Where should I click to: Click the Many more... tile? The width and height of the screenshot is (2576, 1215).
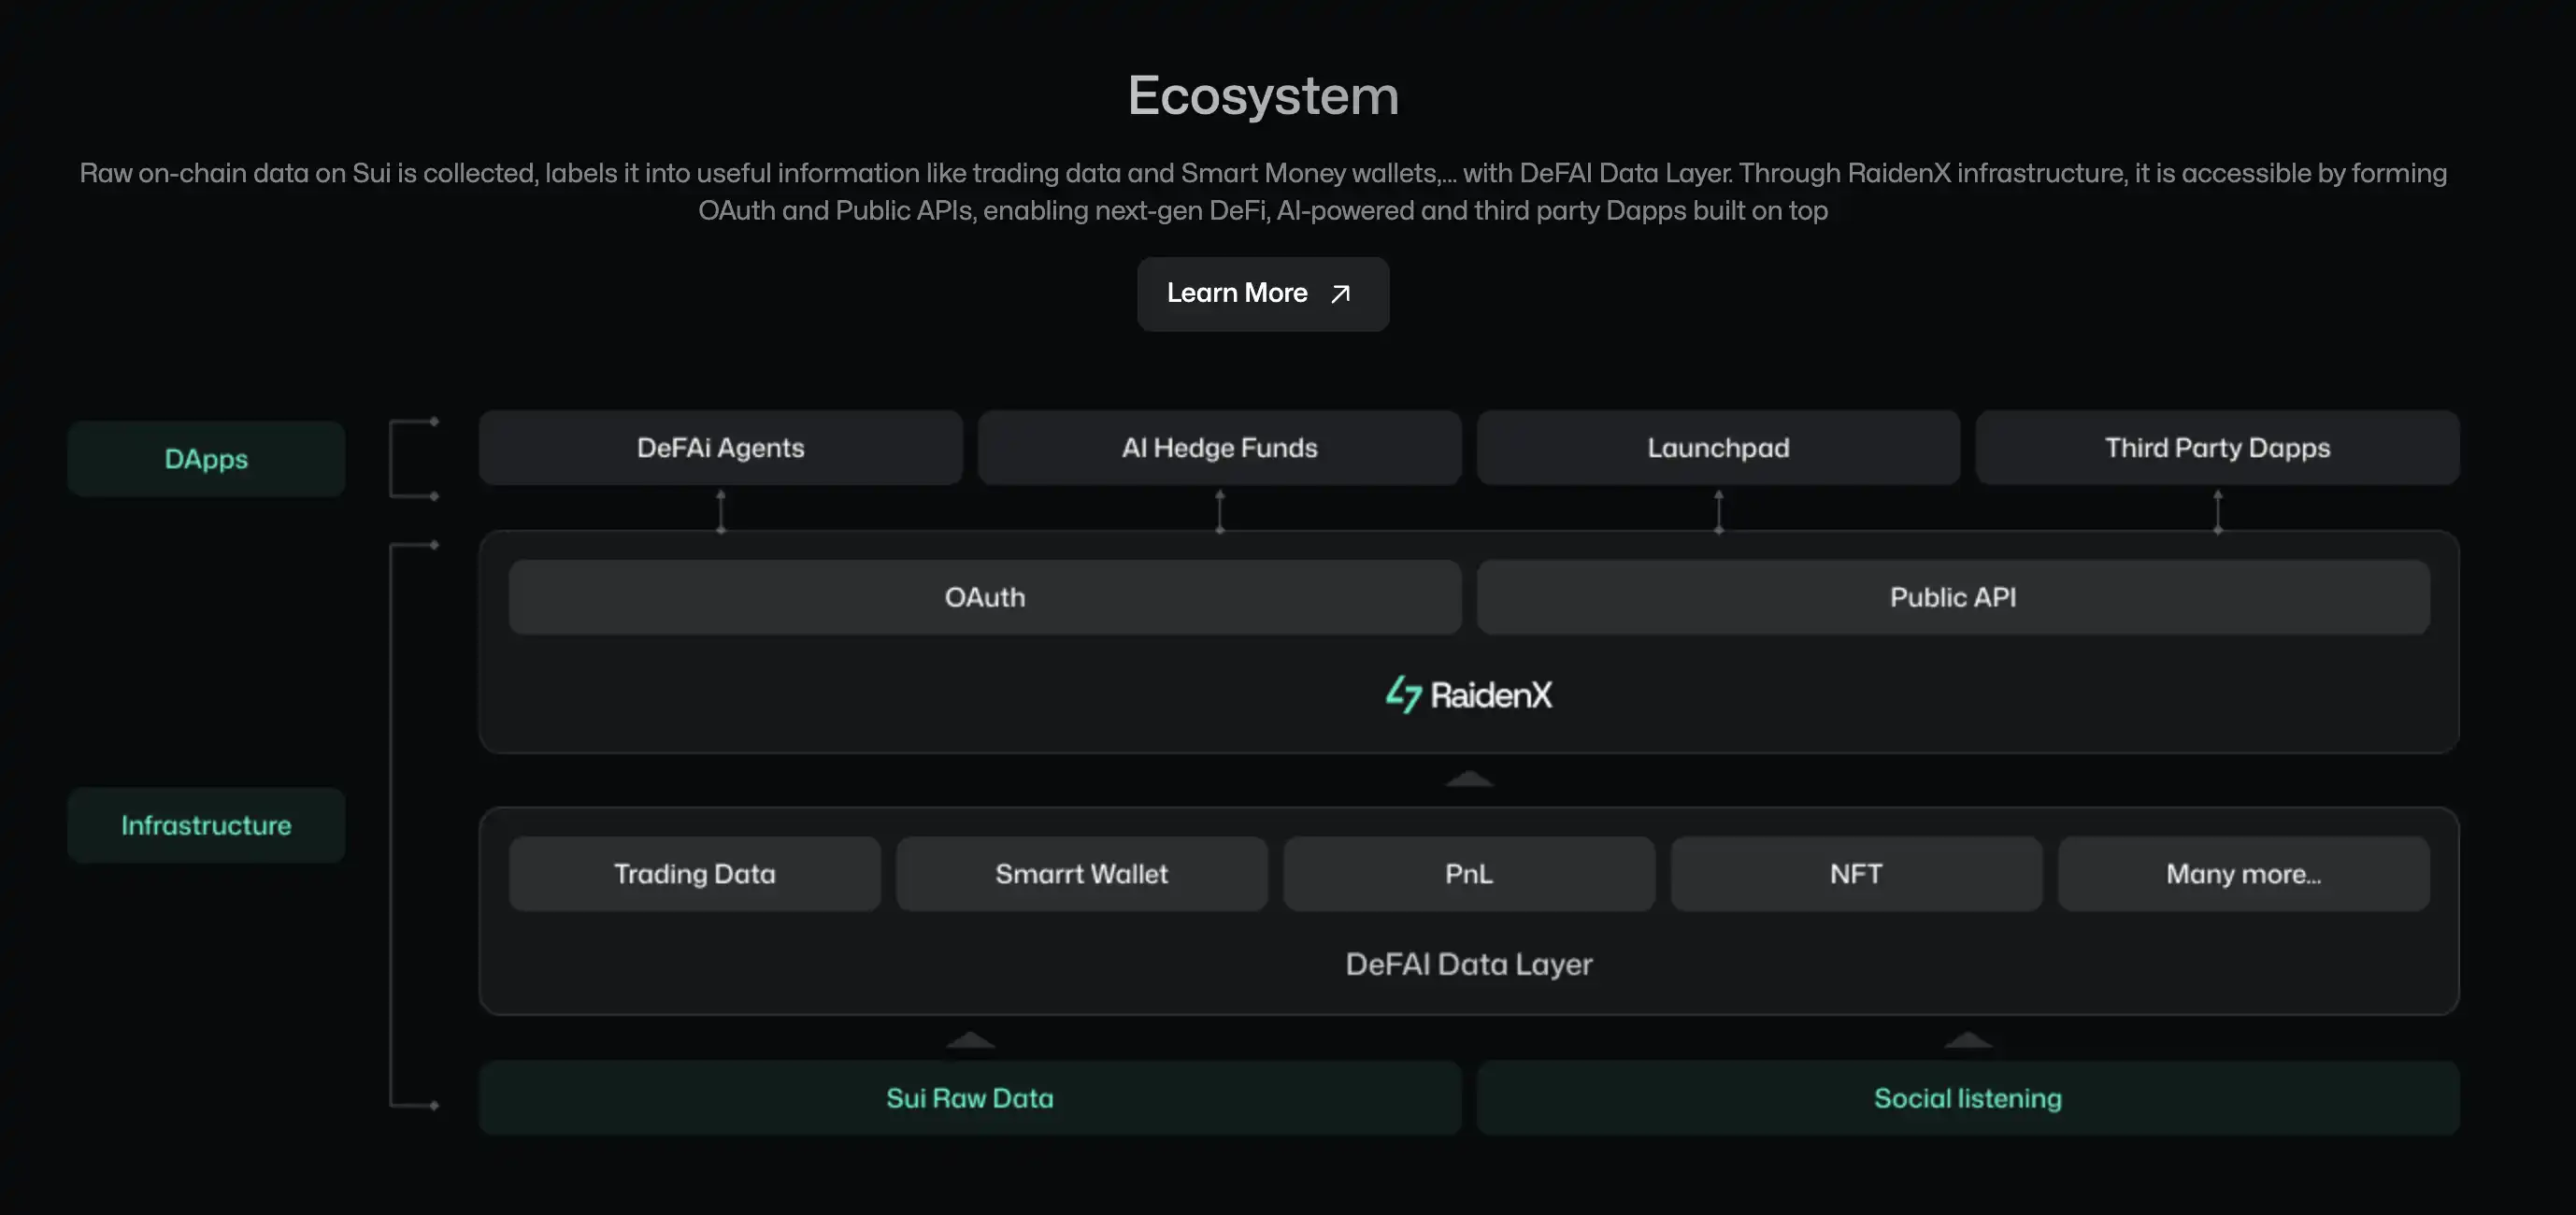2243,874
